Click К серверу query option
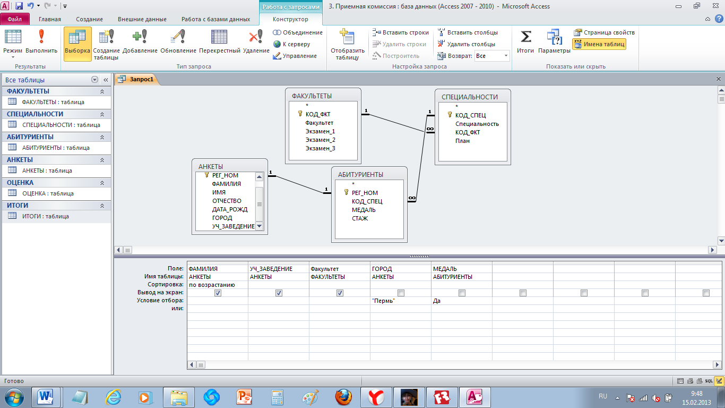 (x=291, y=44)
